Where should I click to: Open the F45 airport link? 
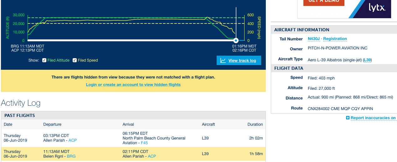144,143
